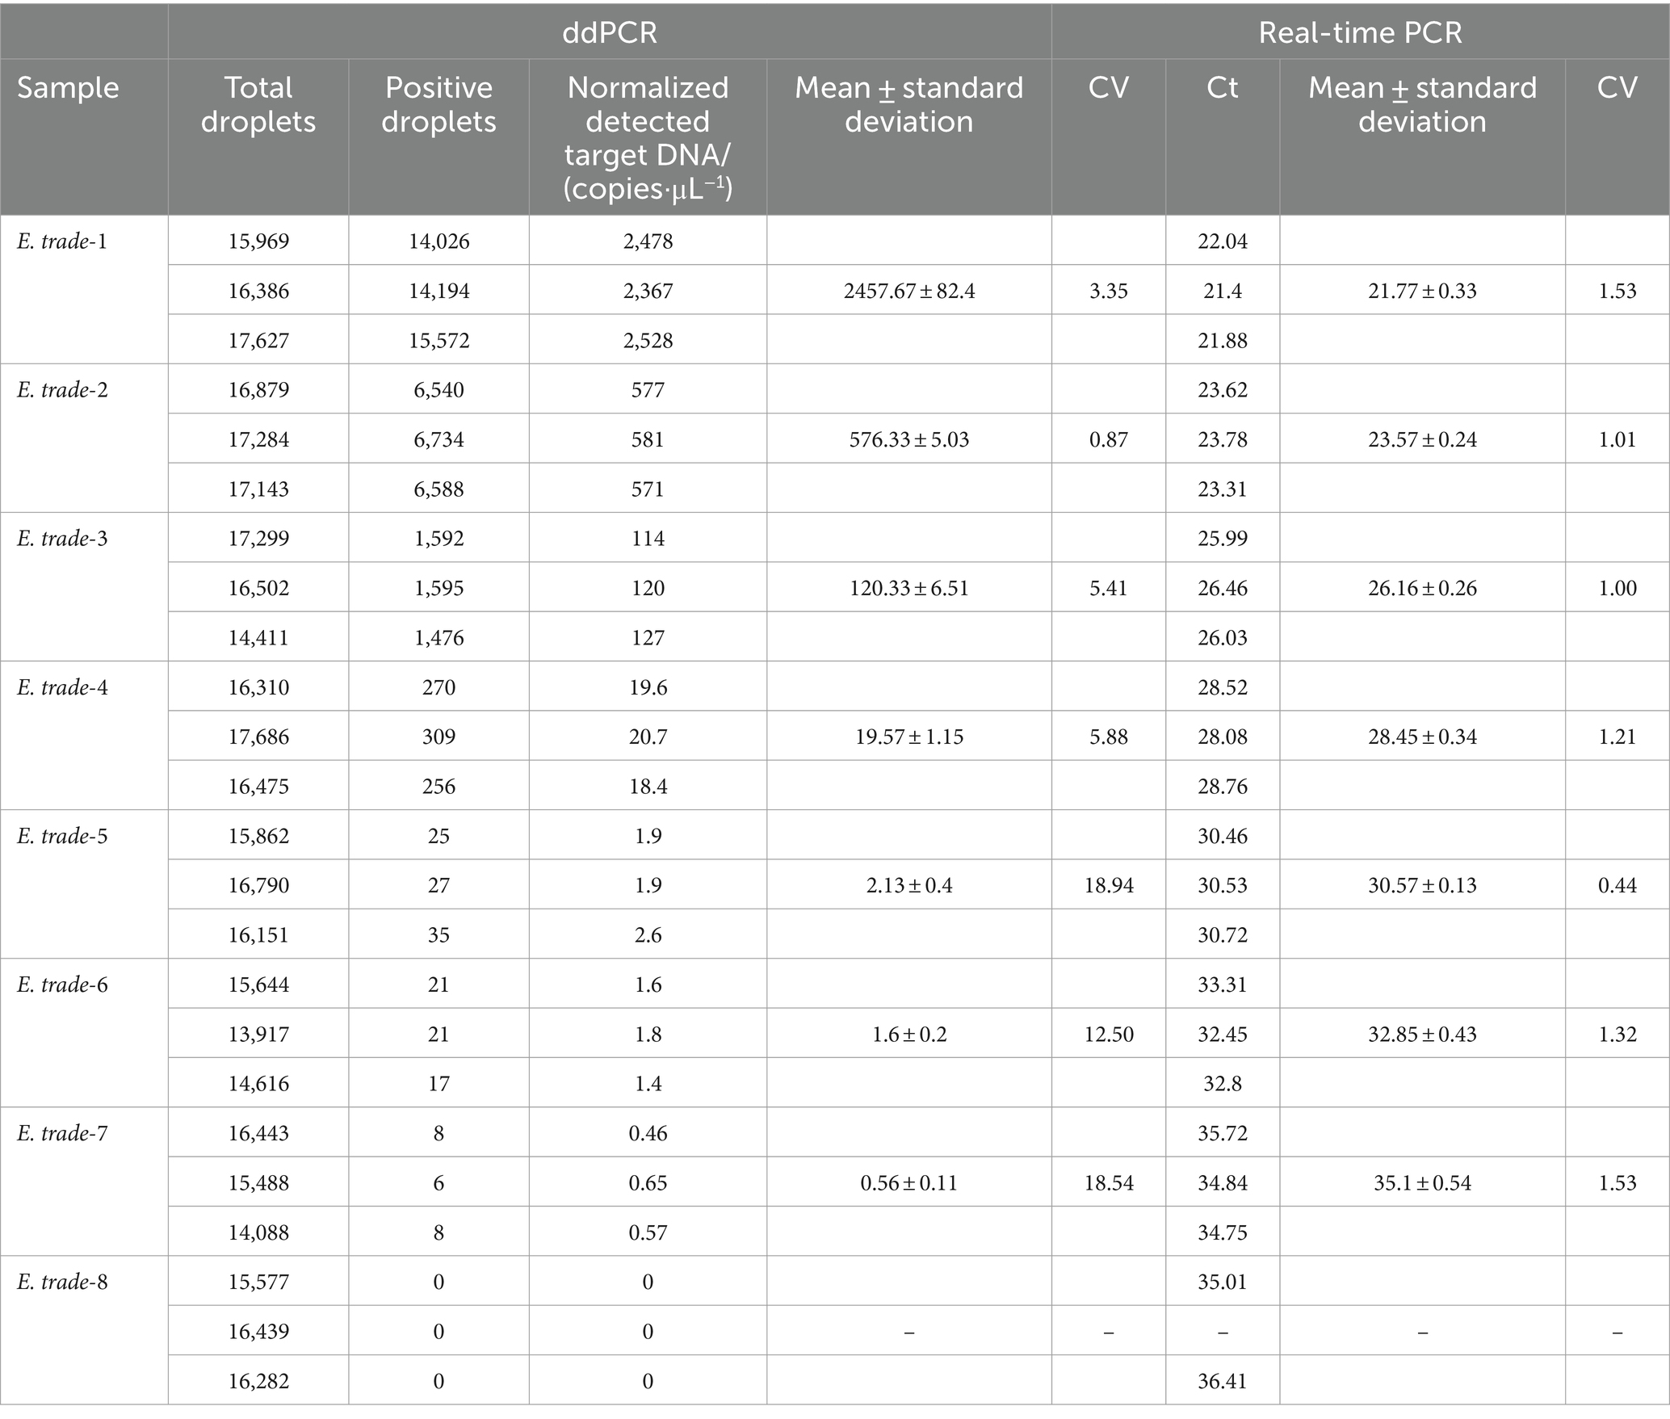Select mean value 0.56 ± 0.11
1670x1419 pixels.
pyautogui.click(x=909, y=1182)
